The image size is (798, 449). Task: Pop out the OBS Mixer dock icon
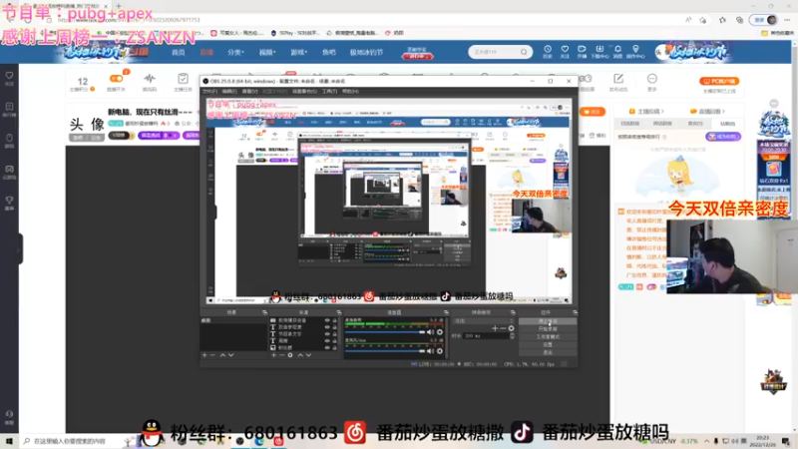446,312
